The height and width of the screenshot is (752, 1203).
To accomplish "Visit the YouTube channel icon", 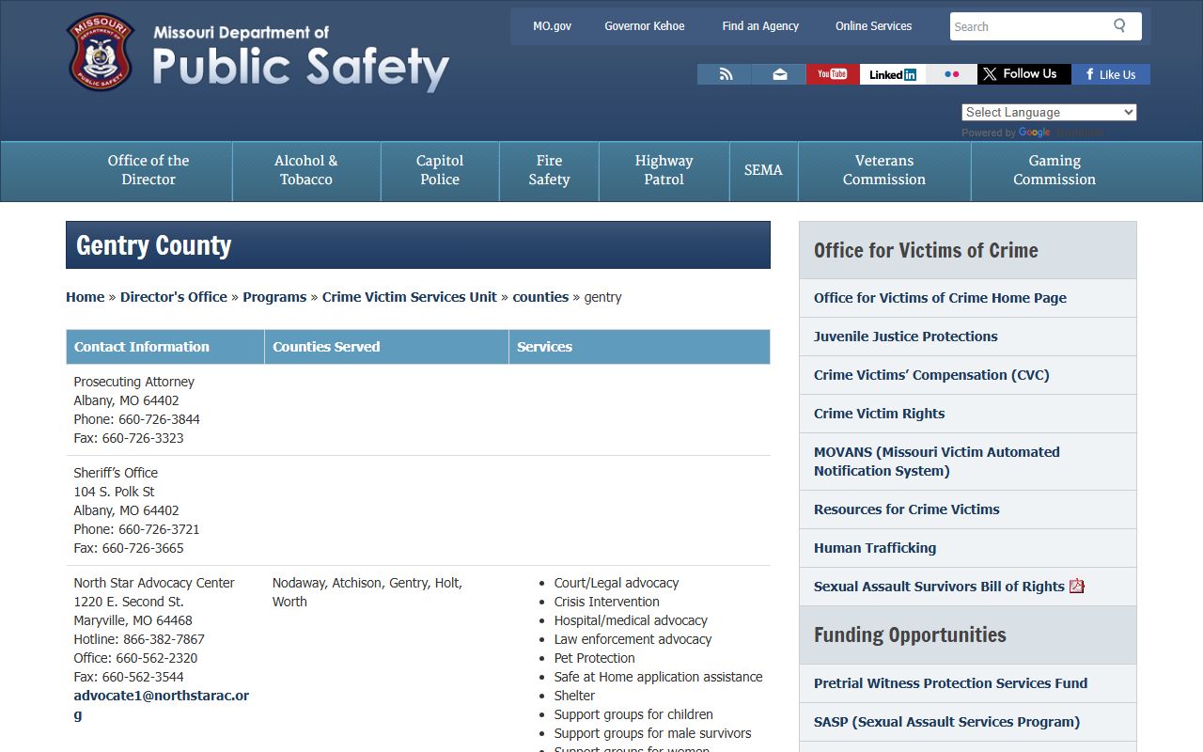I will (833, 74).
